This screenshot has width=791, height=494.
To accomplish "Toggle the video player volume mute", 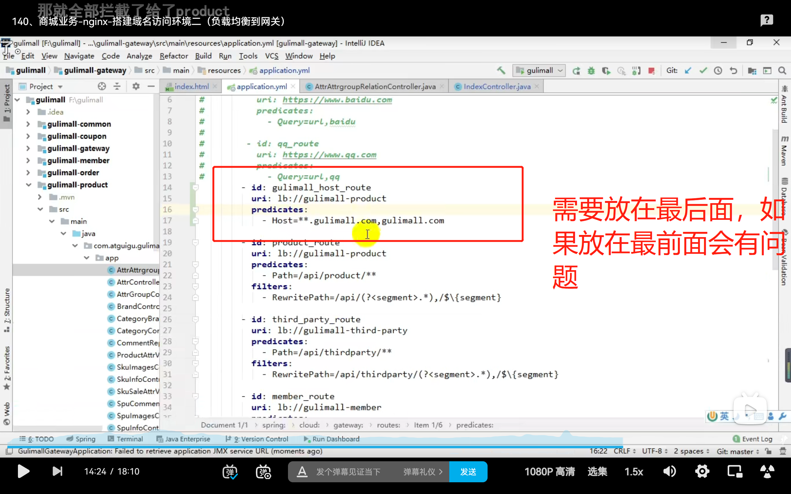I will [669, 471].
